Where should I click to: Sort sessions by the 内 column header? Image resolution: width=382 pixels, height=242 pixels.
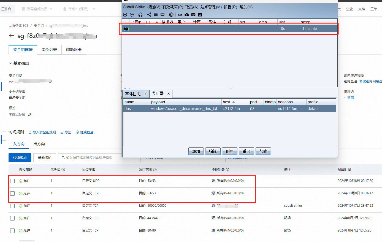tap(153, 22)
